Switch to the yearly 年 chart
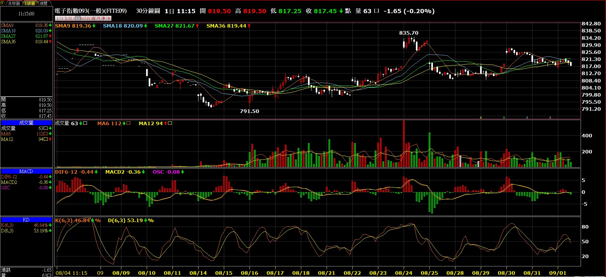This screenshot has width=606, height=277. pos(109,18)
